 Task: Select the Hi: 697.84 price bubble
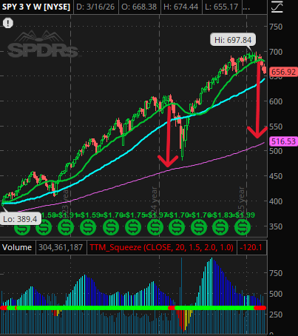(x=233, y=40)
